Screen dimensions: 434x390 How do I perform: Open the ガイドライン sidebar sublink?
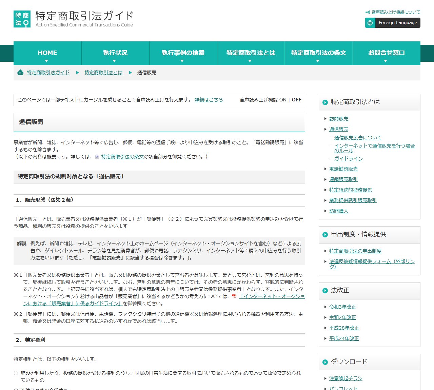pyautogui.click(x=349, y=159)
